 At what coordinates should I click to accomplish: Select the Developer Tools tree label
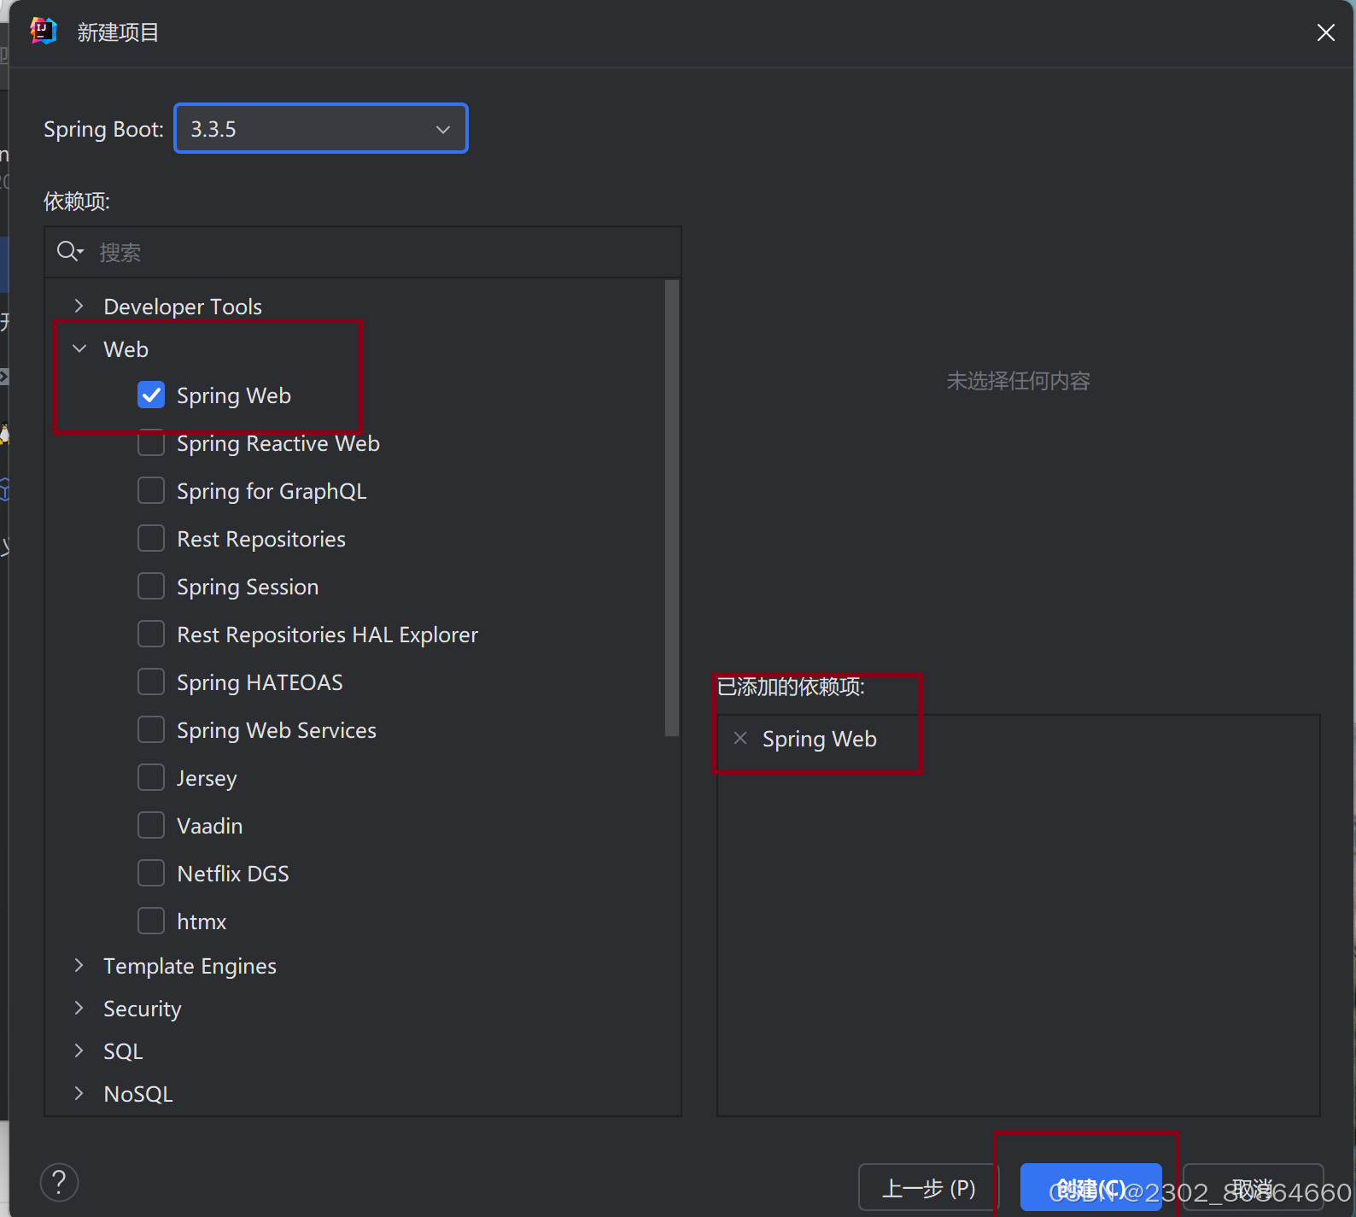click(183, 307)
